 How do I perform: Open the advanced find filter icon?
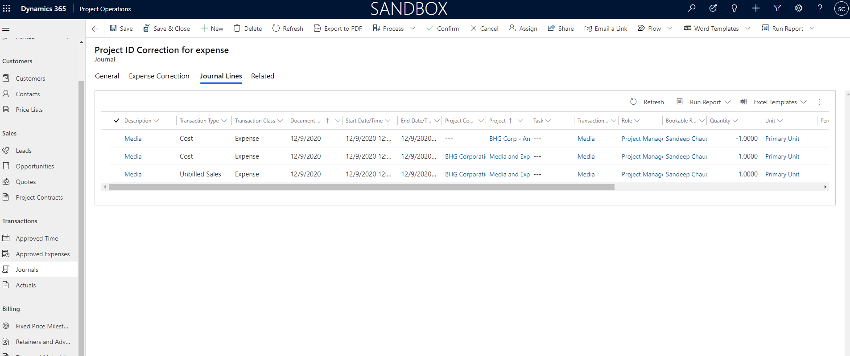[x=777, y=8]
